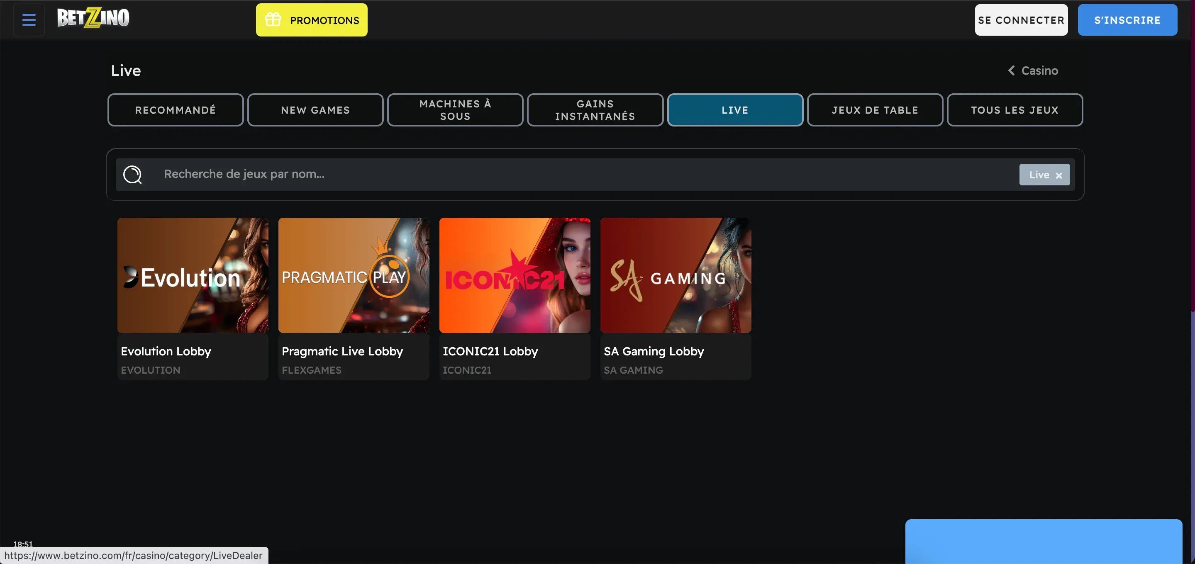This screenshot has height=564, width=1195.
Task: Open the Tous les Jeux tab
Action: (1015, 110)
